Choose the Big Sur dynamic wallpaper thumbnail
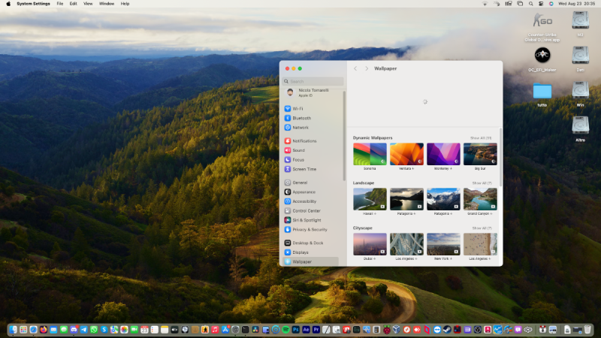Viewport: 601px width, 338px height. pos(480,155)
